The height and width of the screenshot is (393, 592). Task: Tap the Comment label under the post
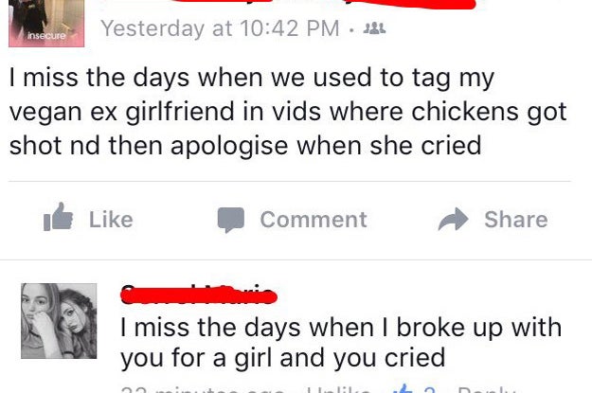[x=314, y=220]
